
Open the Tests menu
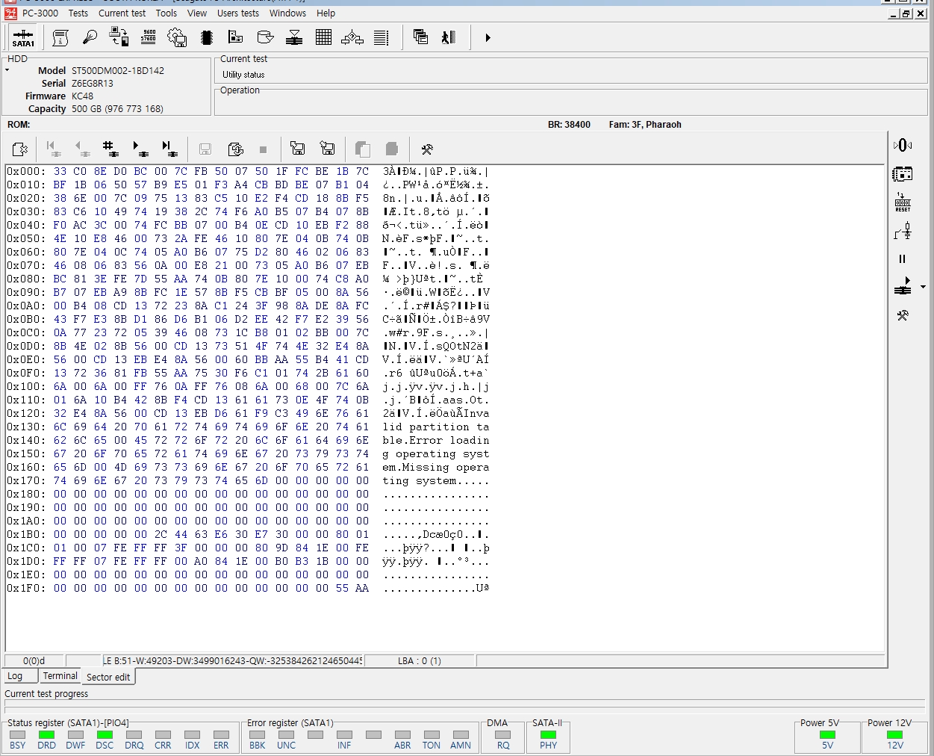[x=78, y=13]
